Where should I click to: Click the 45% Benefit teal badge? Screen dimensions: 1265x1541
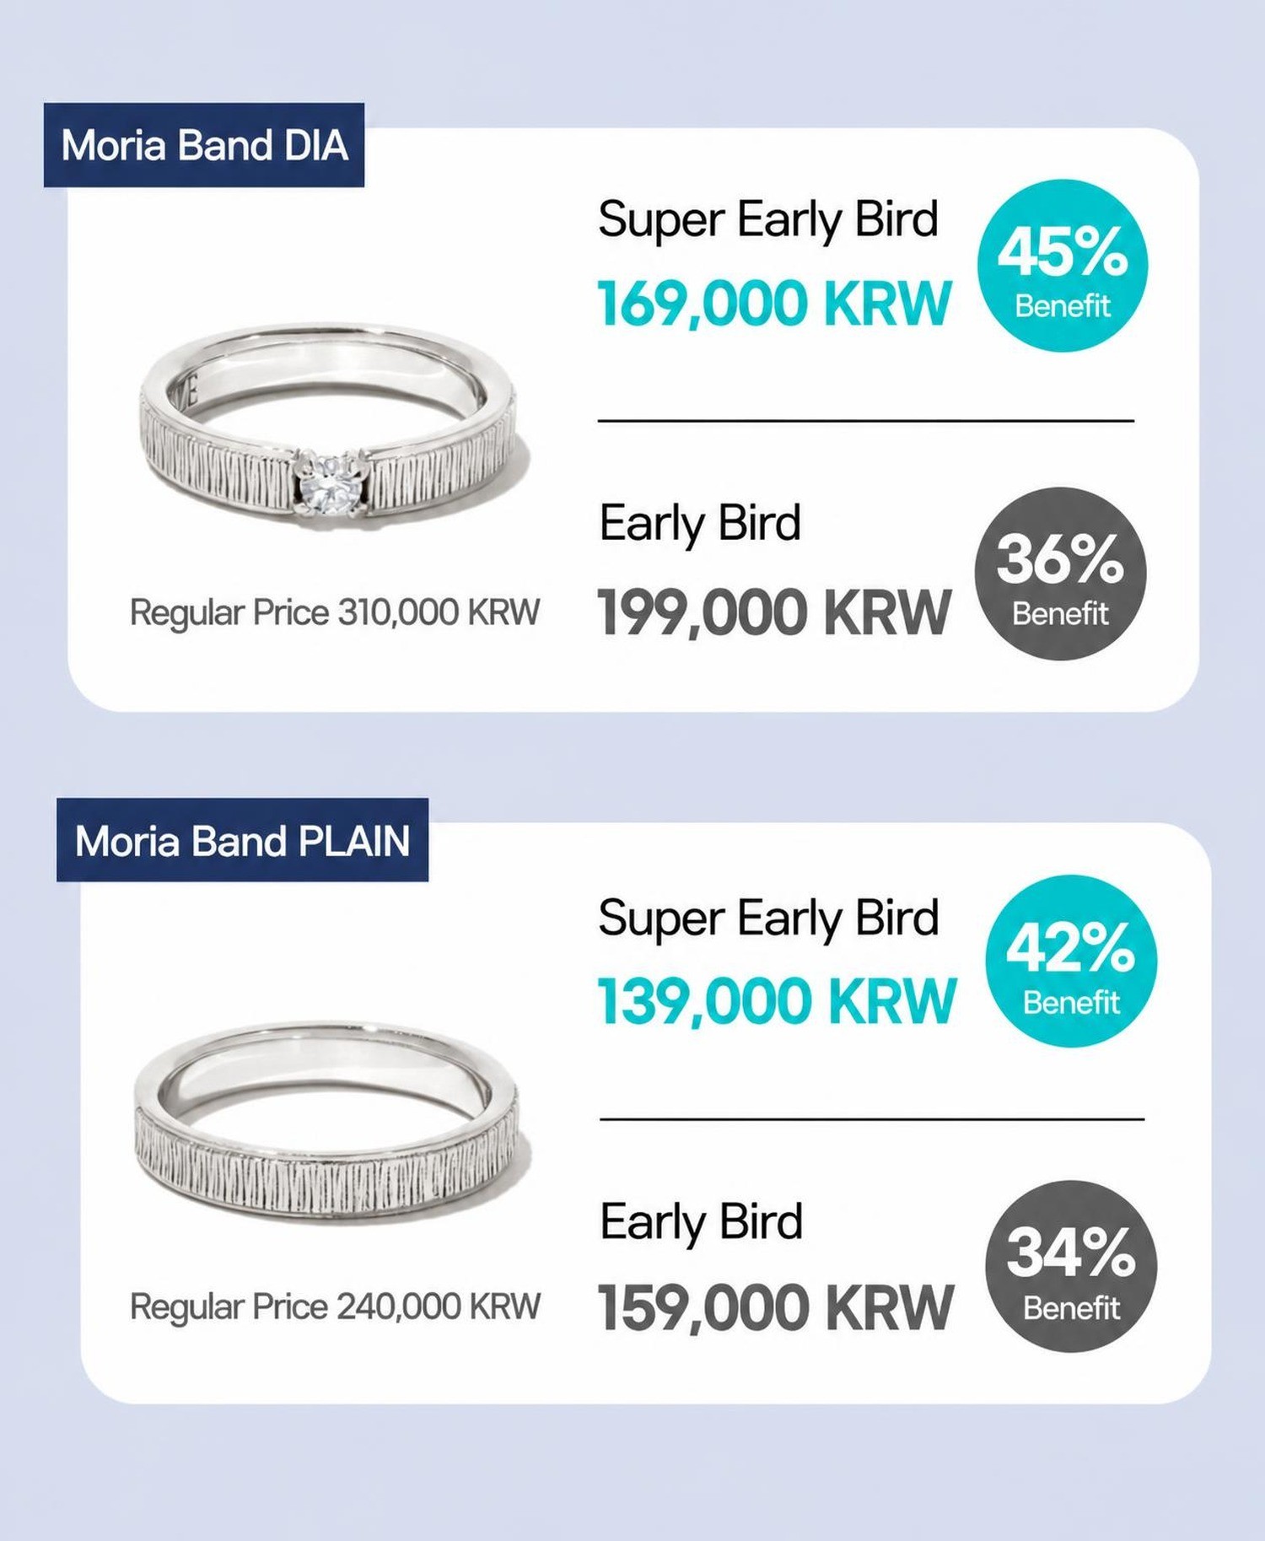click(x=1063, y=265)
